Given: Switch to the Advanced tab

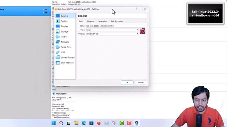Looking at the screenshot, I should point(90,21).
